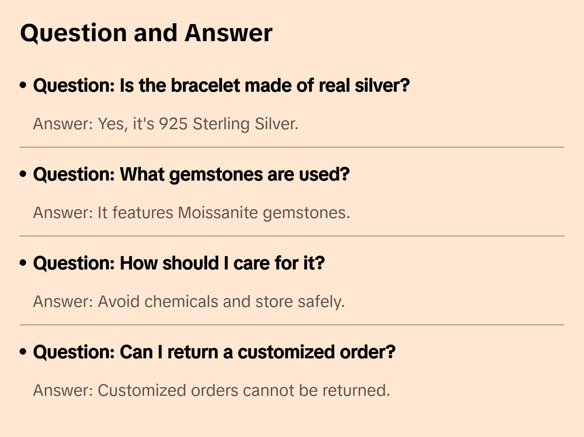Click the 'What gemstones are used?' question

click(x=191, y=174)
